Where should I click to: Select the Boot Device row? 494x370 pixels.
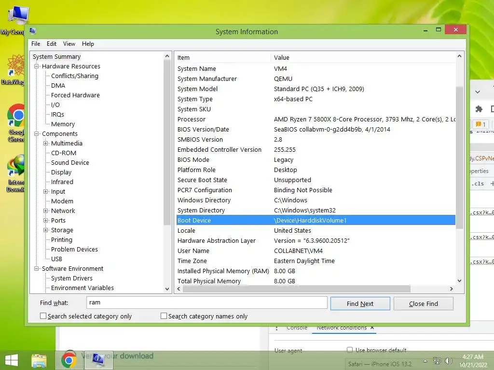click(x=316, y=220)
